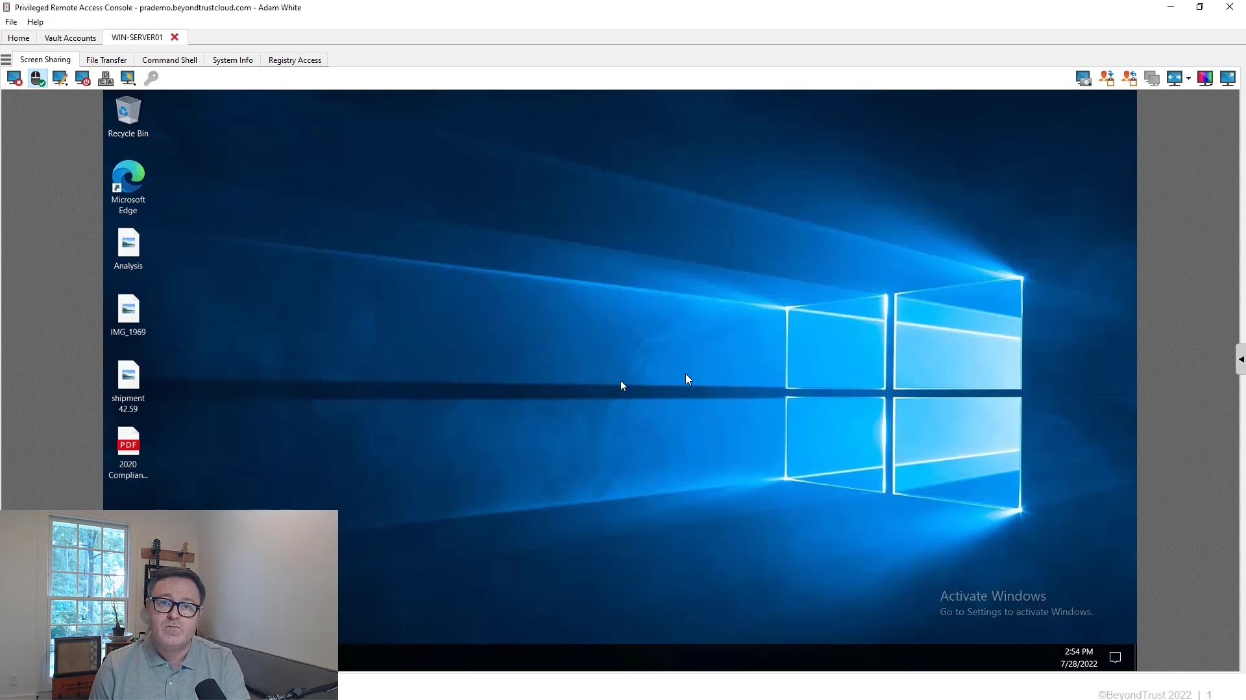
Task: Capture a remote screenshot with camera icon
Action: tap(1083, 78)
